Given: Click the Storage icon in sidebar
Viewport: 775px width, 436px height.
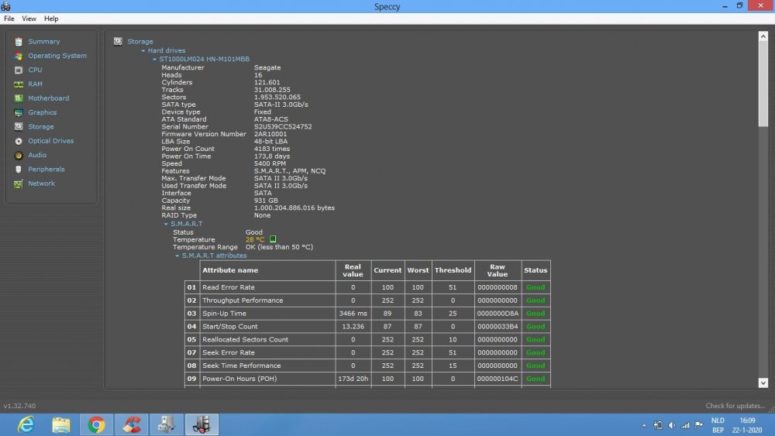Looking at the screenshot, I should [19, 127].
